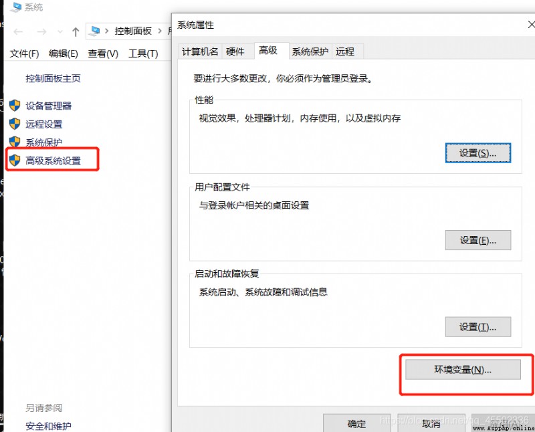Click 设置(T)... button under 启动和故障恢复
The height and width of the screenshot is (432, 535).
tap(478, 327)
